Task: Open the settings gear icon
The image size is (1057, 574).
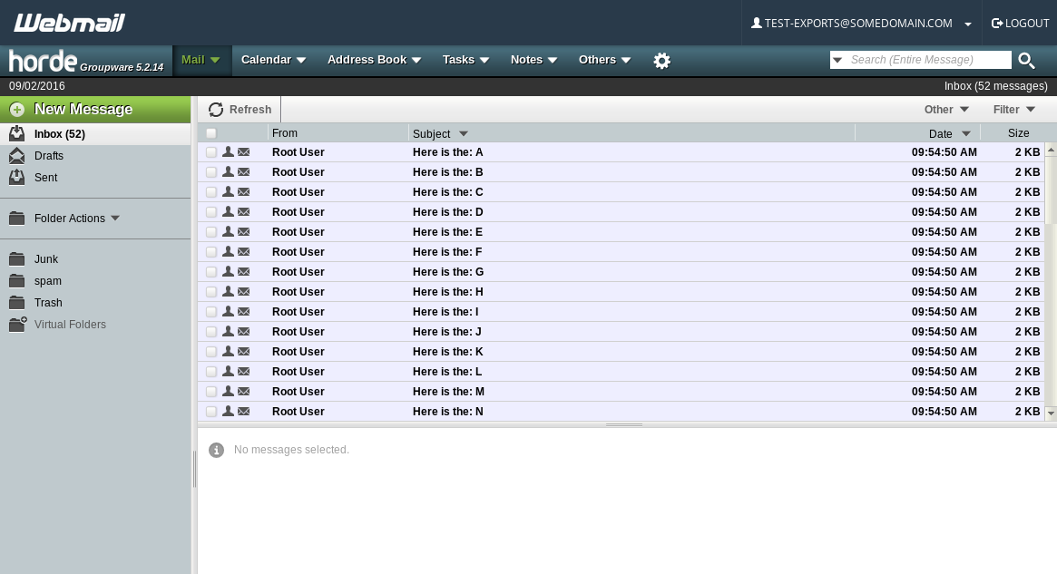Action: [x=662, y=61]
